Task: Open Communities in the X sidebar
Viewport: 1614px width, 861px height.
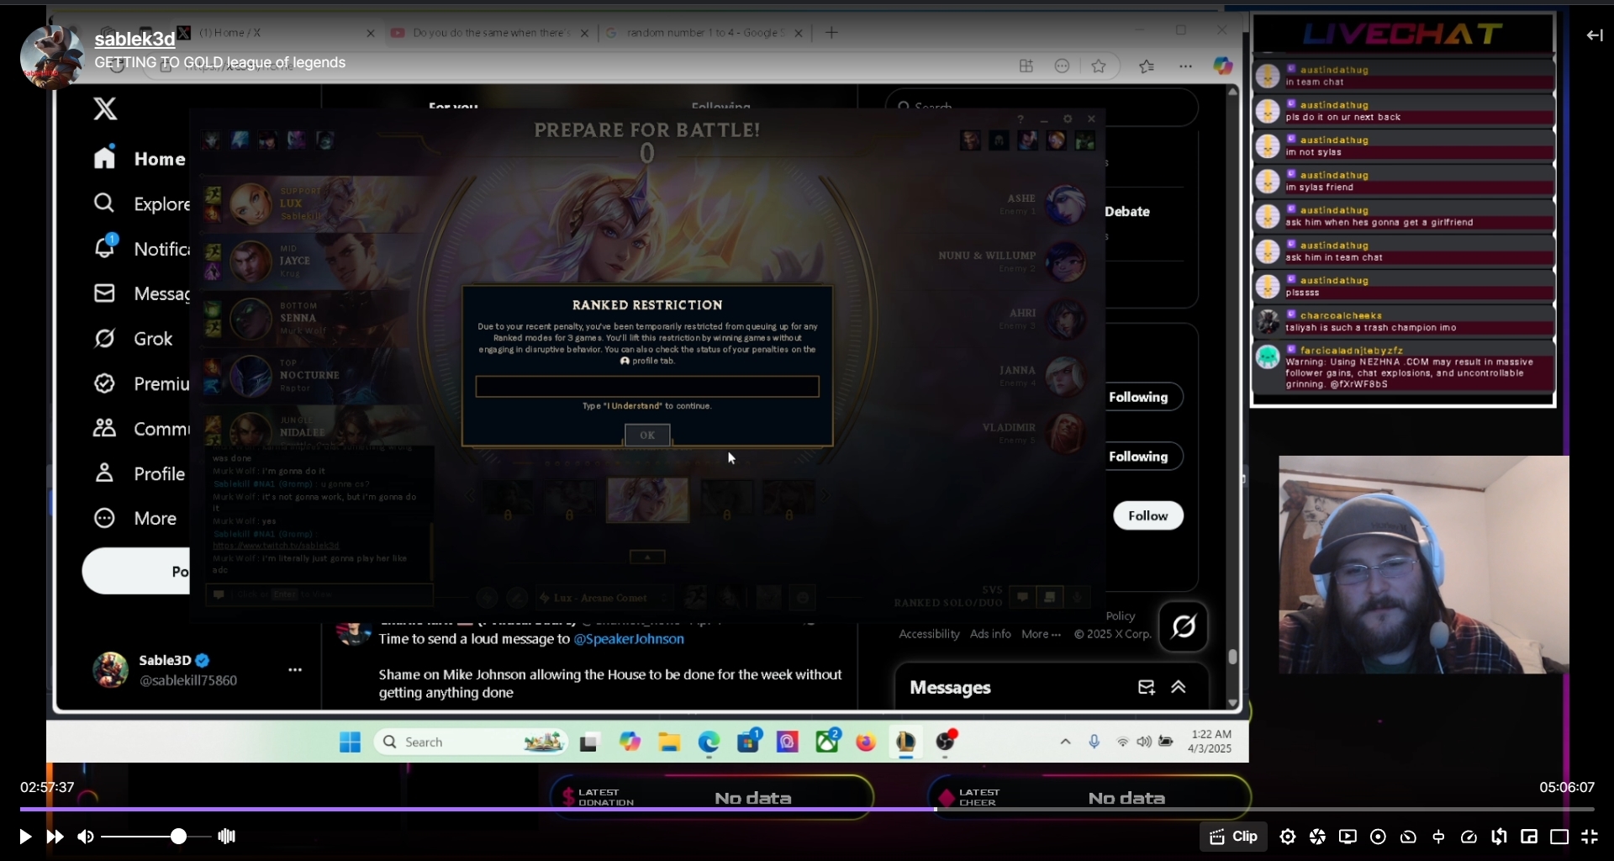Action: pos(141,429)
